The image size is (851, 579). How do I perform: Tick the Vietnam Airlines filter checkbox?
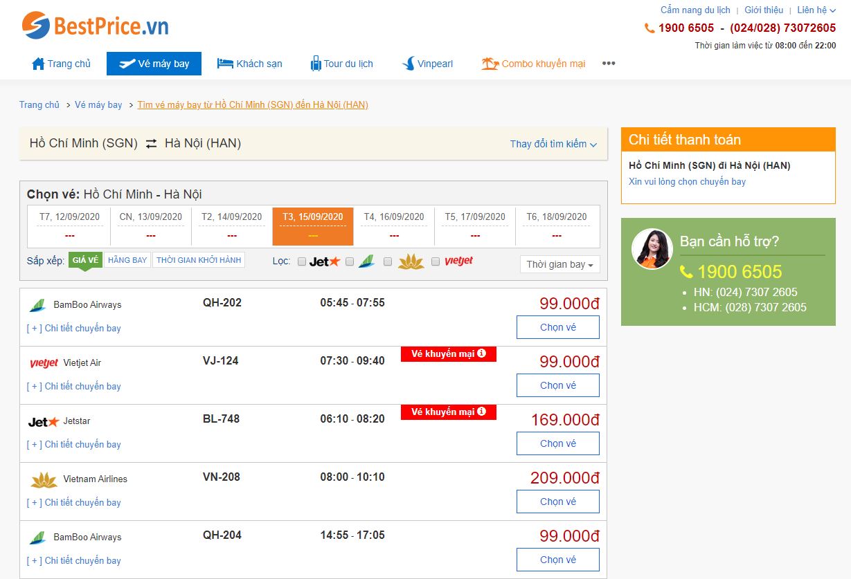388,261
